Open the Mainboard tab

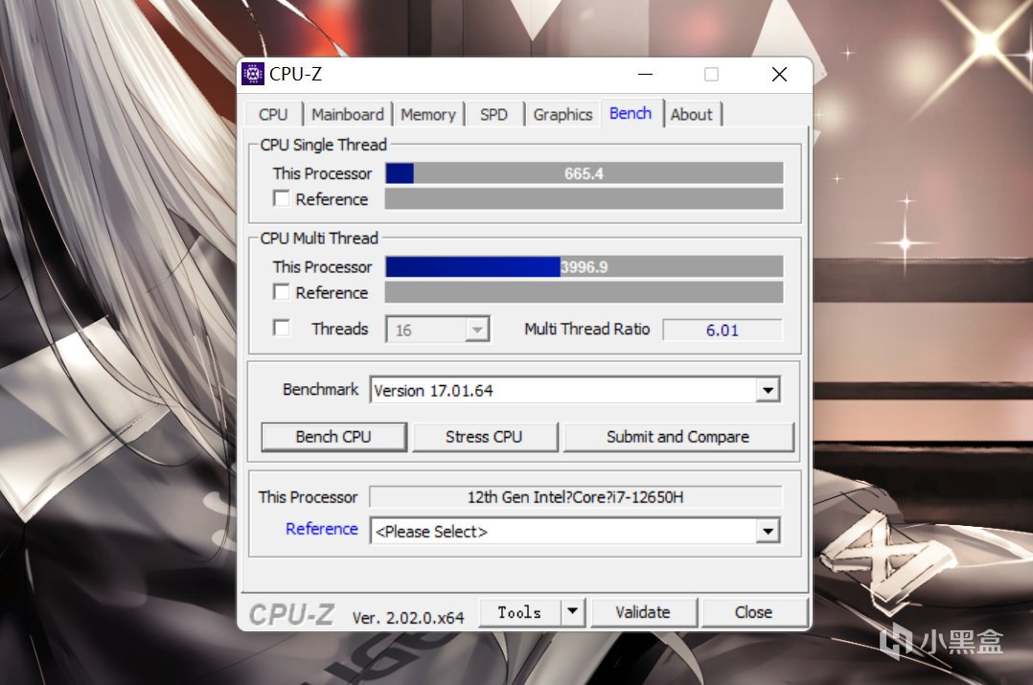point(347,115)
